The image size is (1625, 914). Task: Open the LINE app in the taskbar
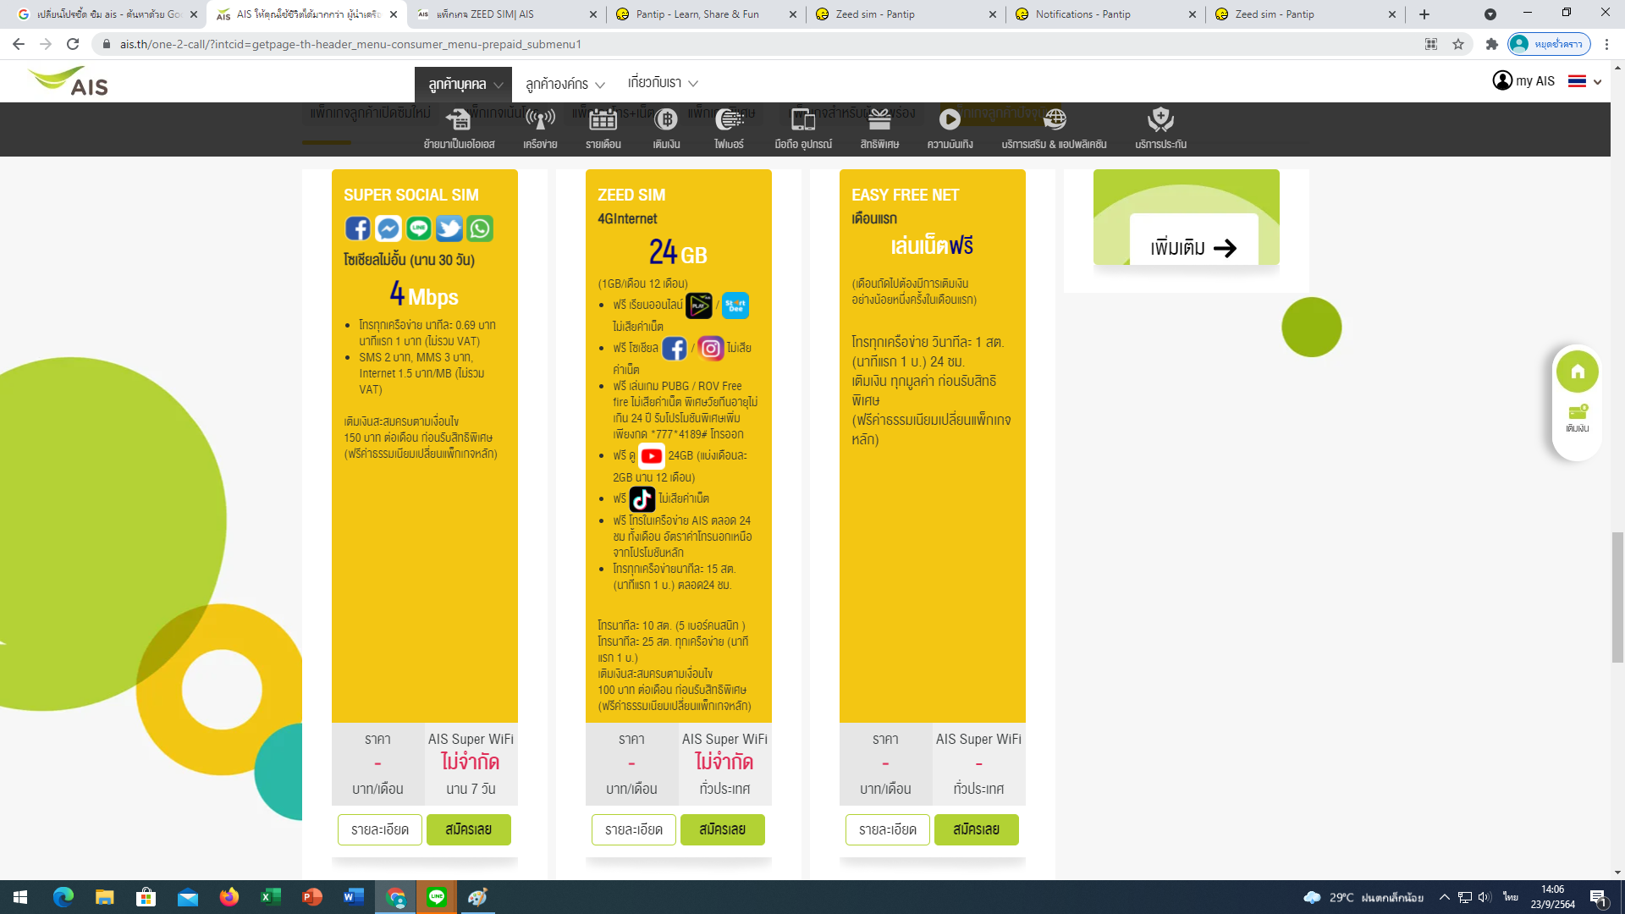pyautogui.click(x=437, y=897)
